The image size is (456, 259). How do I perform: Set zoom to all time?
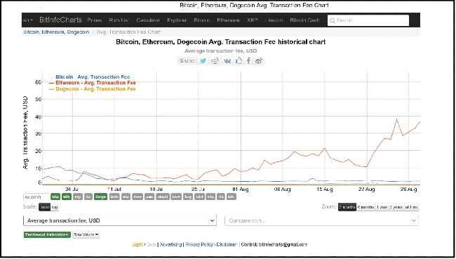coord(411,207)
